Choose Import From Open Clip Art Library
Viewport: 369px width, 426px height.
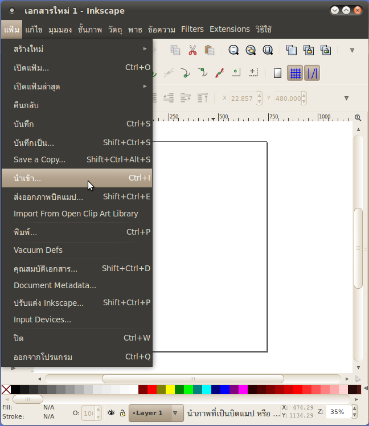[77, 214]
